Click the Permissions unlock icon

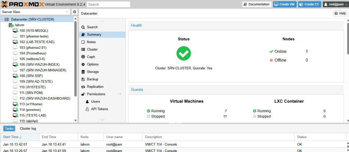click(x=83, y=94)
